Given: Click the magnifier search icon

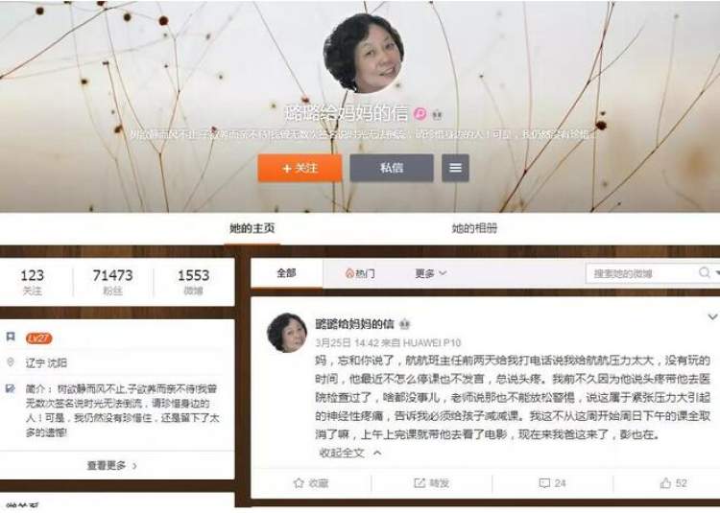Looking at the screenshot, I should click(705, 272).
